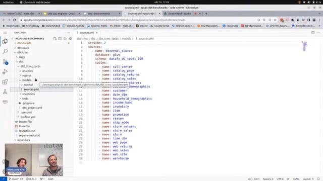The width and height of the screenshot is (323, 181).
Task: Expand the normal folder
Action: 28,85
